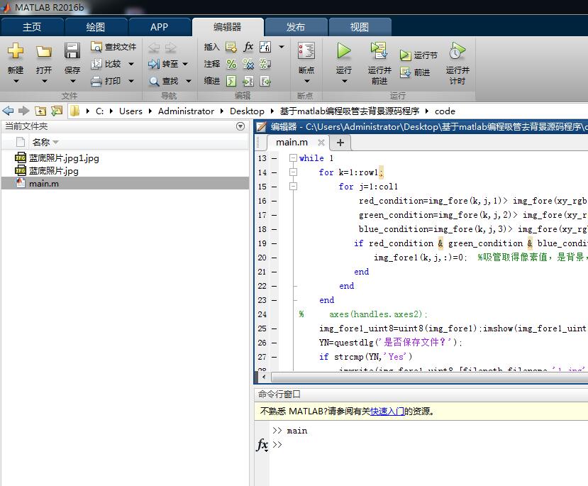The height and width of the screenshot is (486, 588).
Task: Click the Print (打印) printer icon
Action: [96, 81]
